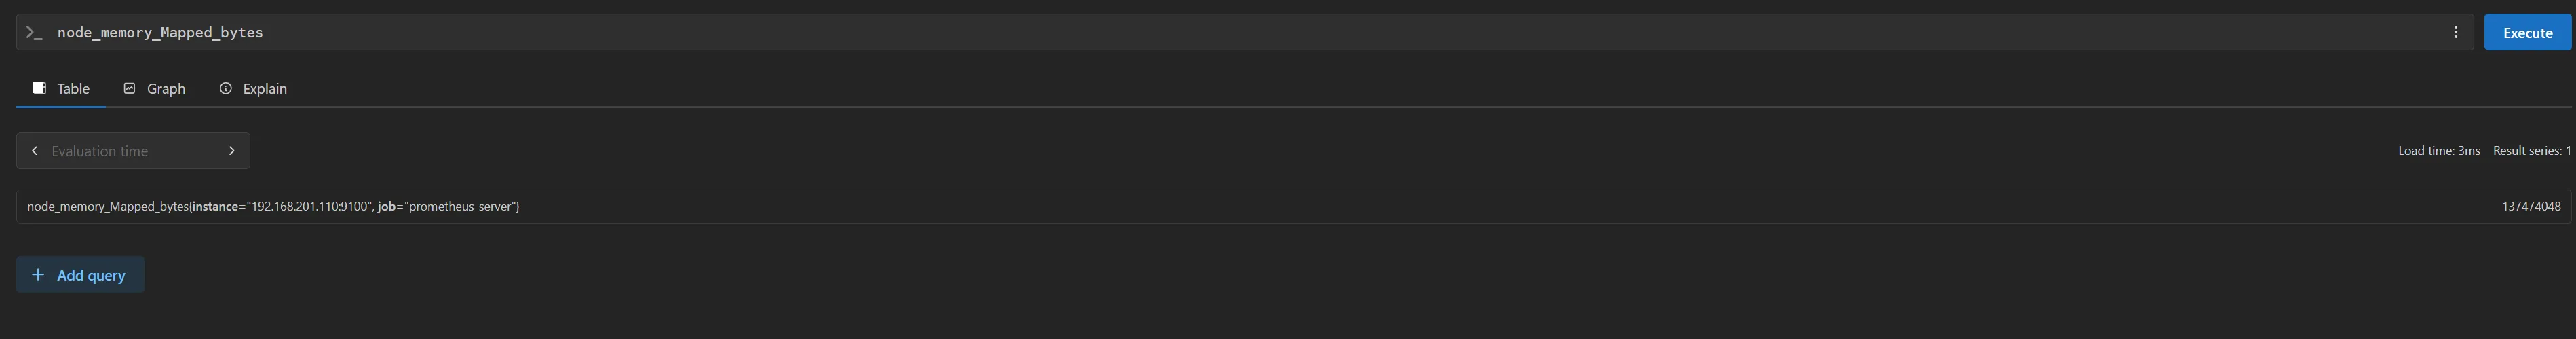2576x339 pixels.
Task: Click the chart icon beside Graph
Action: click(130, 88)
